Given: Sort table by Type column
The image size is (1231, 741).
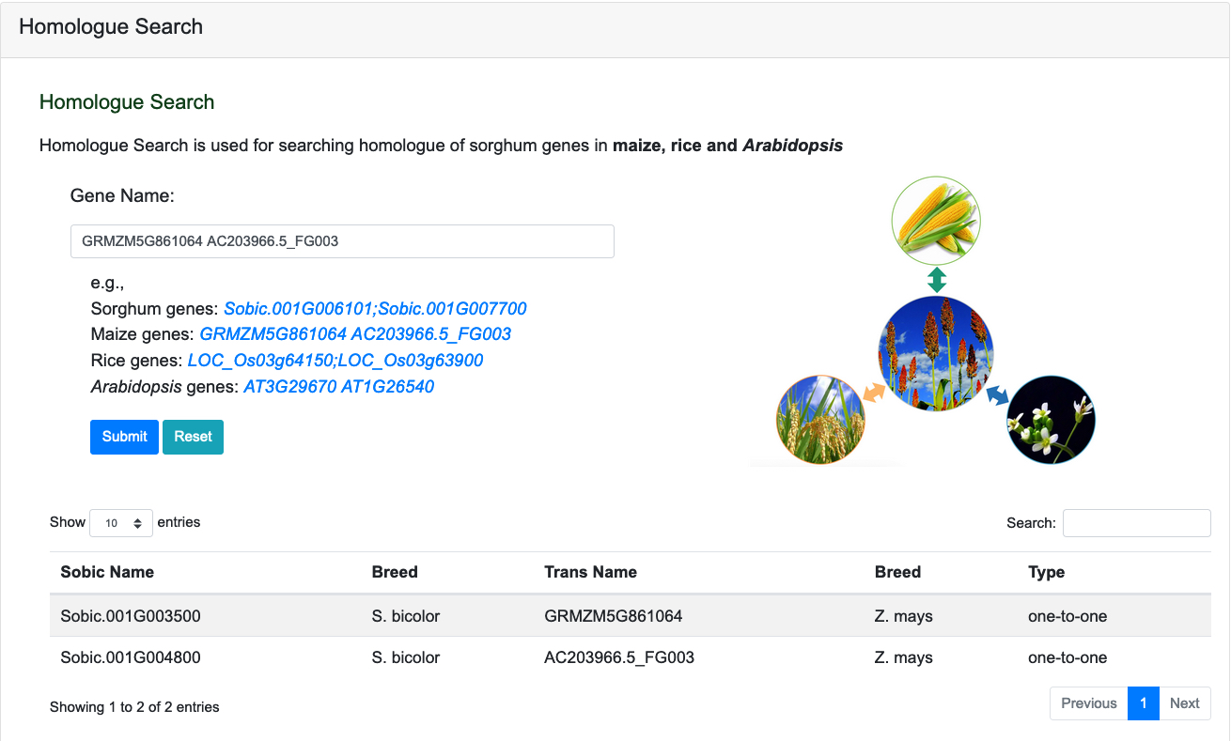Looking at the screenshot, I should [x=1046, y=572].
